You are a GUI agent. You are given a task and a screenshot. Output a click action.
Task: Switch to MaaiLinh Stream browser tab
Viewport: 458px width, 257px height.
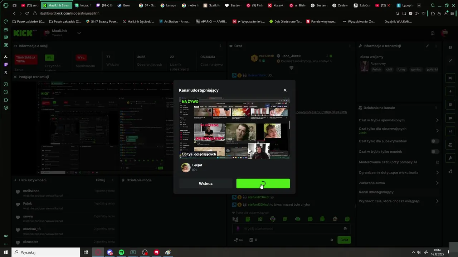(x=56, y=5)
